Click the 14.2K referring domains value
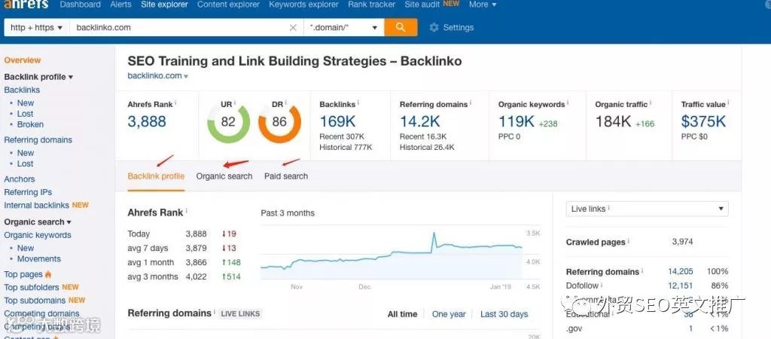771x339 pixels. pyautogui.click(x=419, y=121)
